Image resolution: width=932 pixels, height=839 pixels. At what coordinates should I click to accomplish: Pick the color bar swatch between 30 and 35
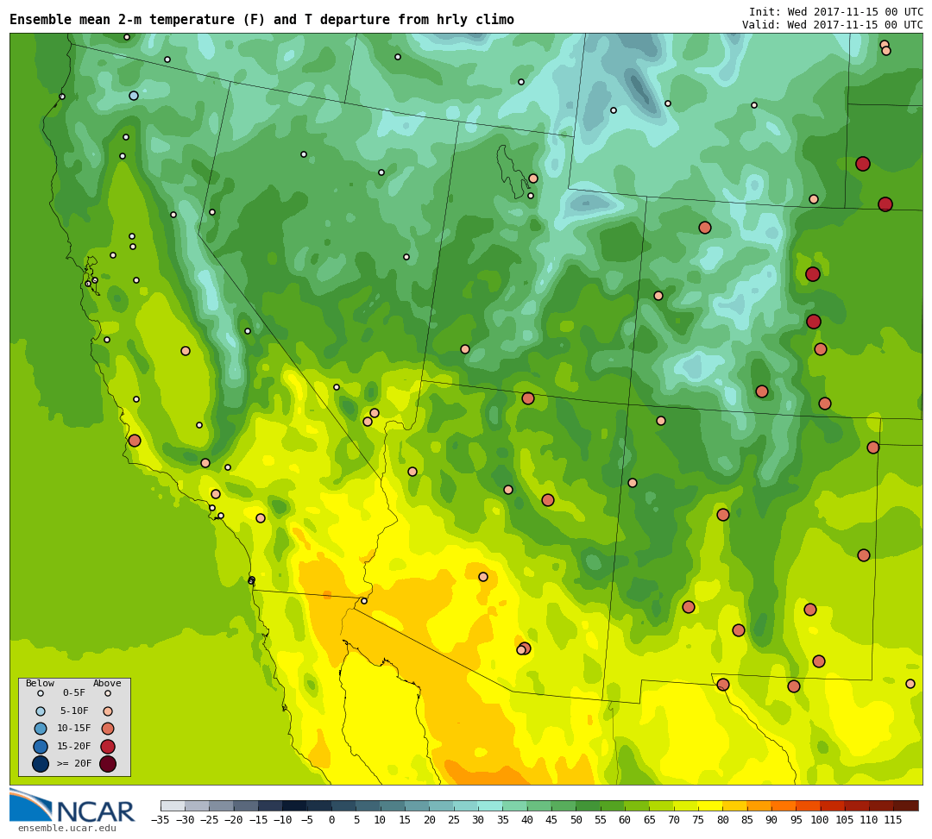[490, 805]
